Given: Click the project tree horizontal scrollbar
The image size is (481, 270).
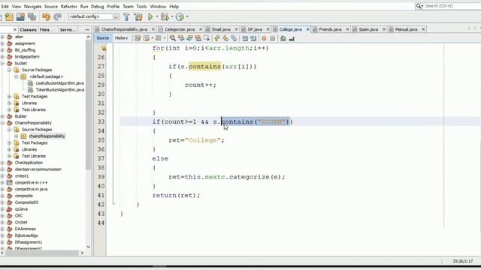Looking at the screenshot, I should point(42,253).
